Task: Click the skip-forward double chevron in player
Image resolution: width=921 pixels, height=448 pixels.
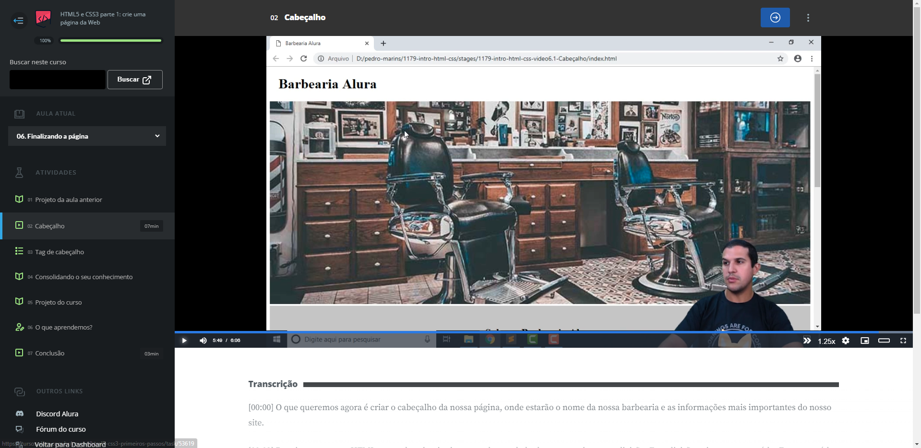Action: pos(807,341)
